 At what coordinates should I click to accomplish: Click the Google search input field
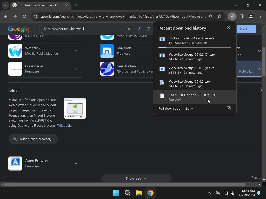point(85,29)
